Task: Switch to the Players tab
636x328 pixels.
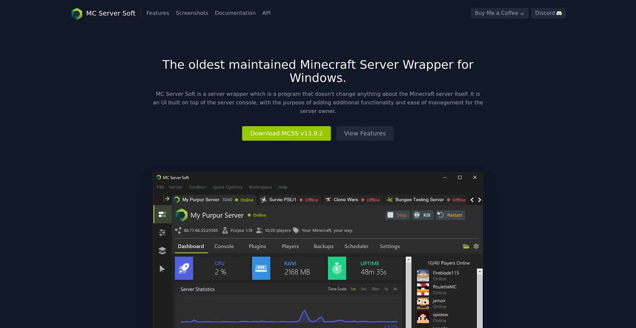Action: point(290,247)
